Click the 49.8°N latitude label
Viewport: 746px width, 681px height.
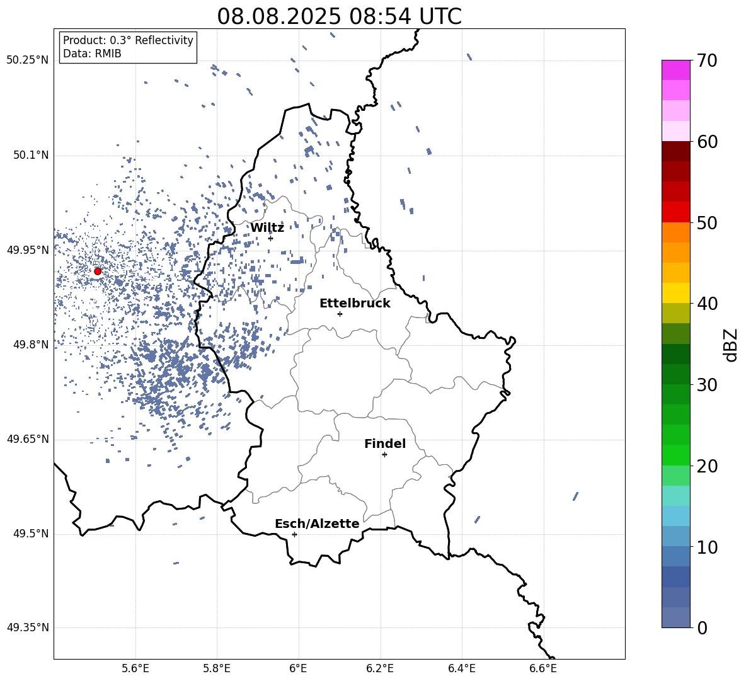(31, 345)
